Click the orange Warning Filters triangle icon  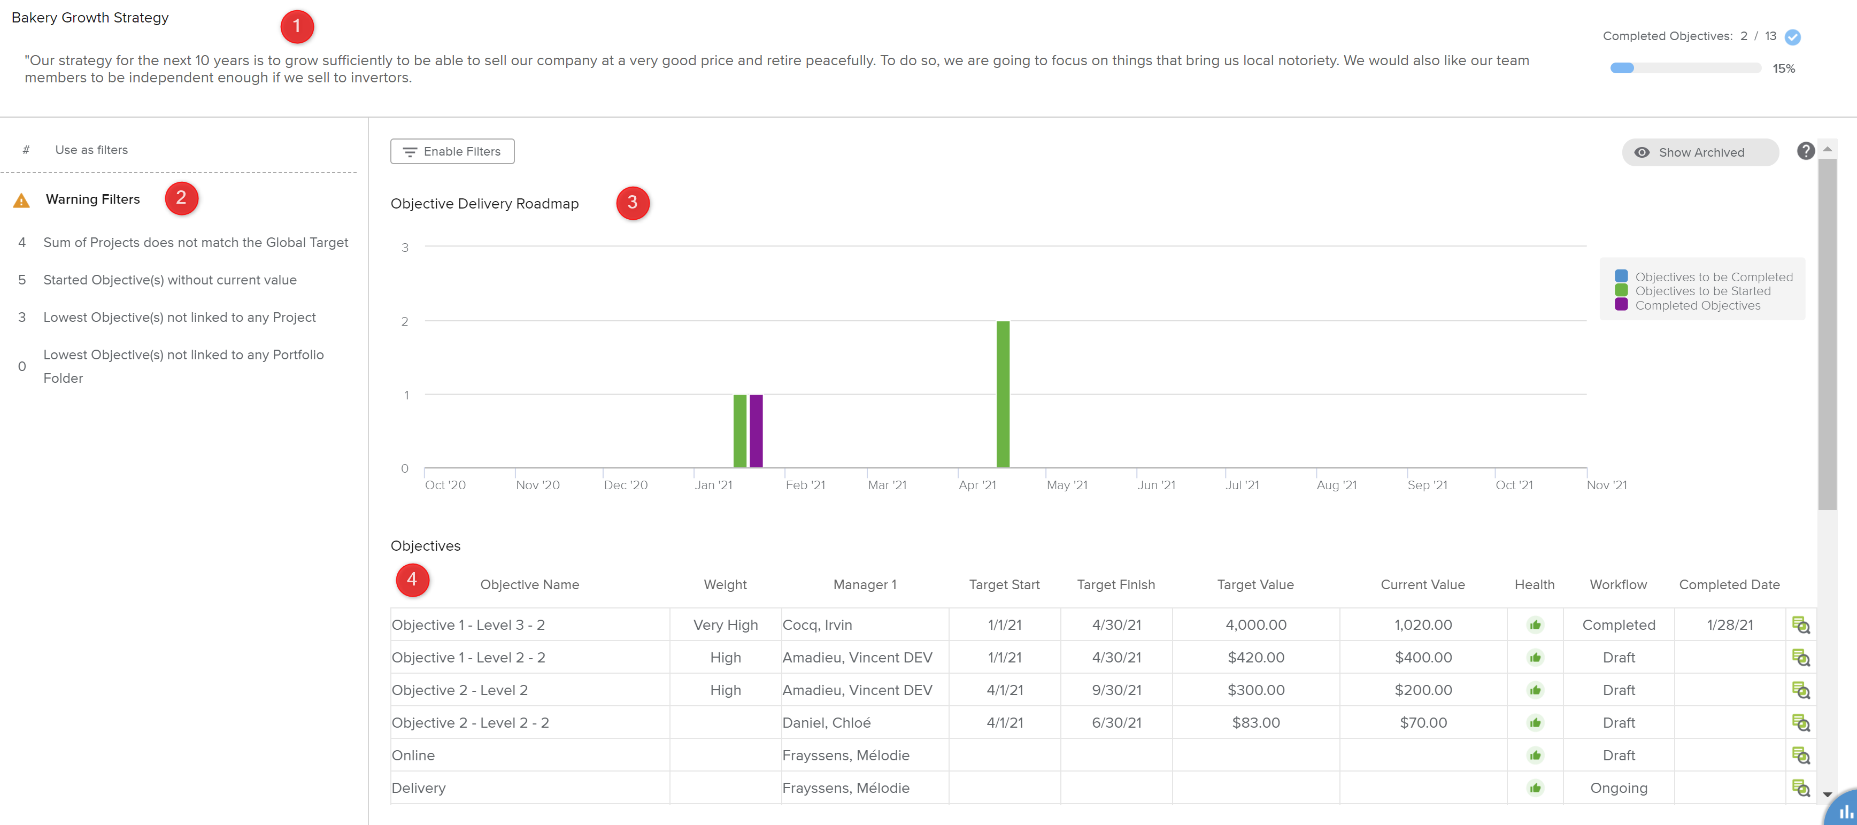[21, 201]
